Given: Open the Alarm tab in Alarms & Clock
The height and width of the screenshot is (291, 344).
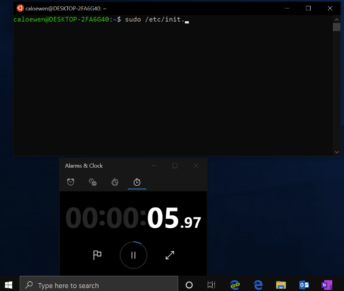Looking at the screenshot, I should 70,182.
